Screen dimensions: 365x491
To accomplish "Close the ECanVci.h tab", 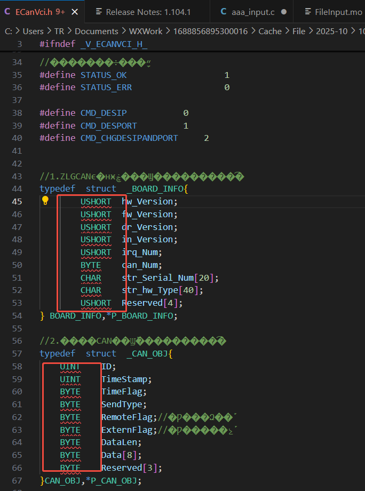I will 75,12.
